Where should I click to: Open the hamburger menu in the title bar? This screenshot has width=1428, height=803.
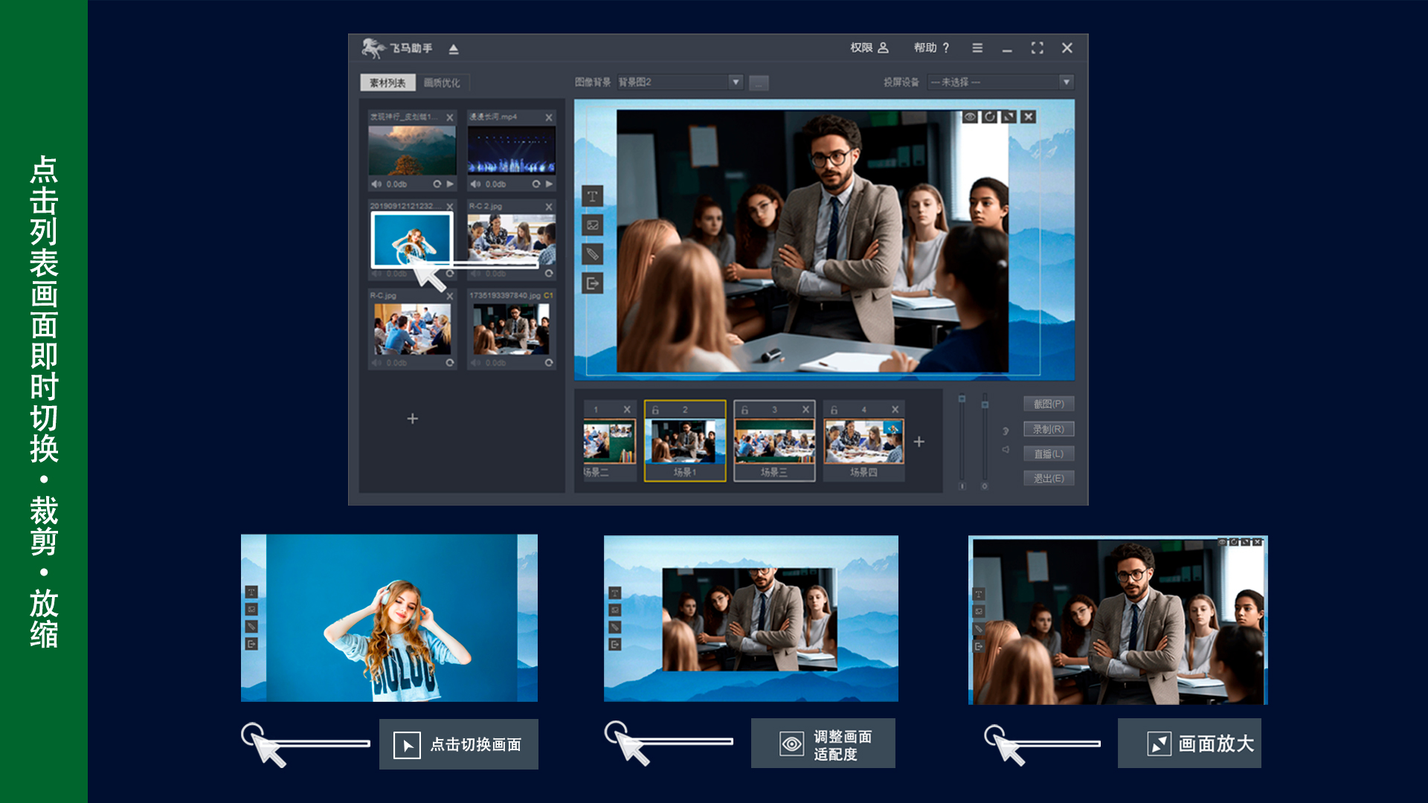[977, 48]
